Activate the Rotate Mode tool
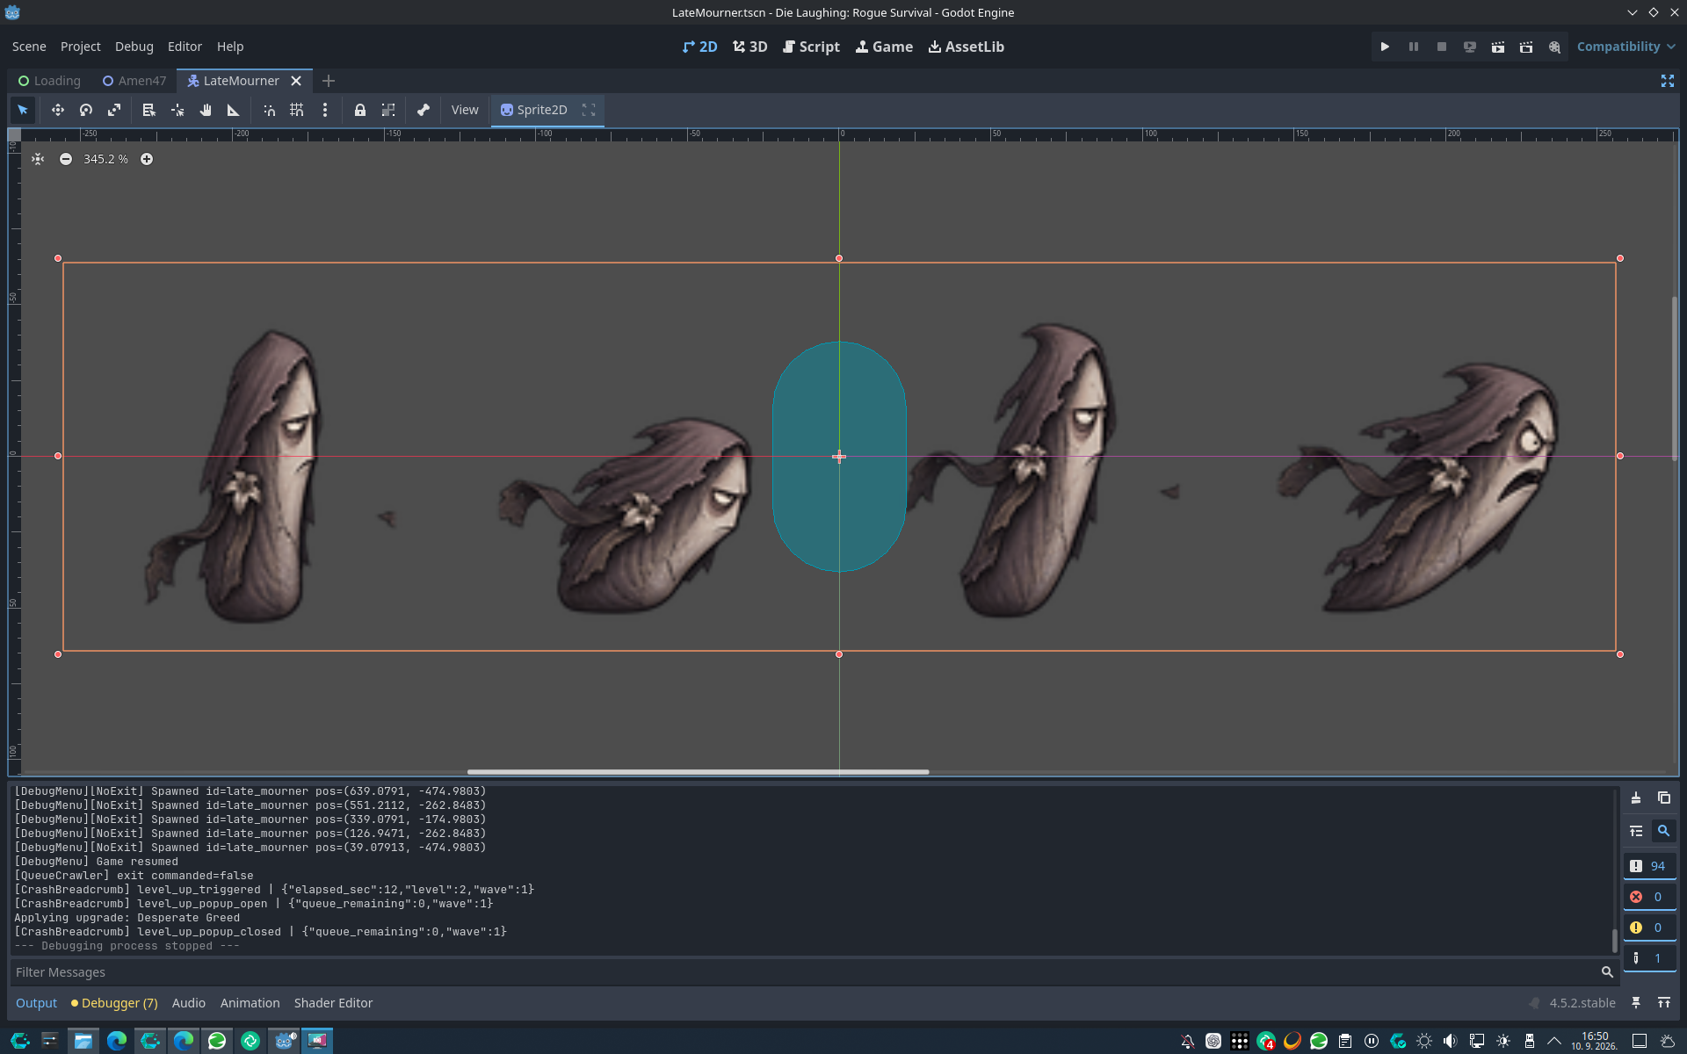 pos(86,110)
